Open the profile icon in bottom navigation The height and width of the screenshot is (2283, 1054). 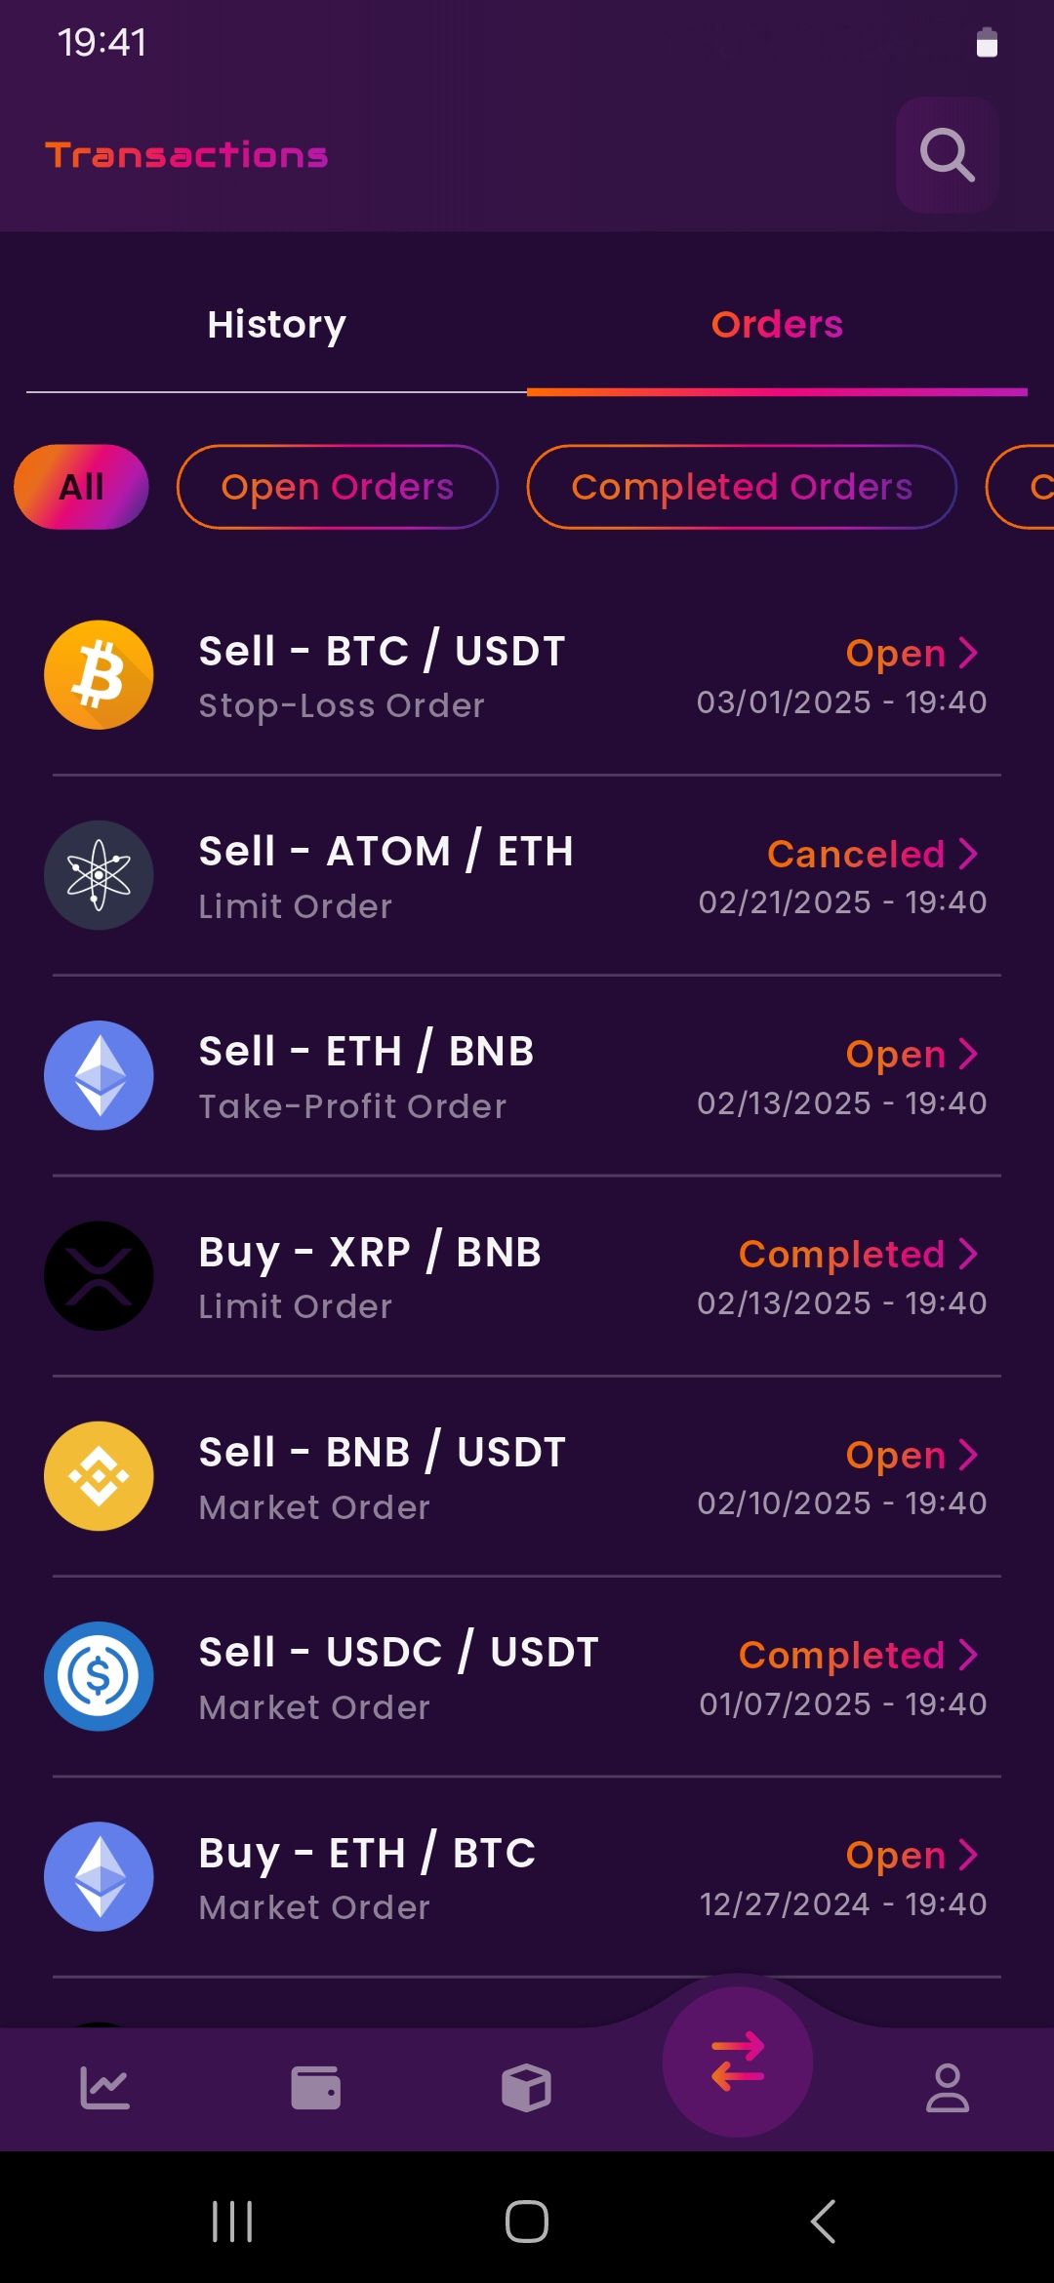947,2088
